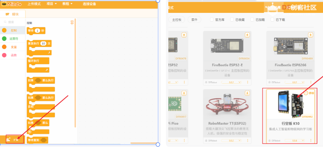The width and height of the screenshot is (323, 147).
Task: Click the 上传模式 mode menu
Action: (x=34, y=4)
